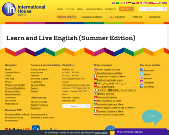Image resolution: width=169 pixels, height=135 pixels.
Task: Open the Teacher Training link
Action: (39, 105)
